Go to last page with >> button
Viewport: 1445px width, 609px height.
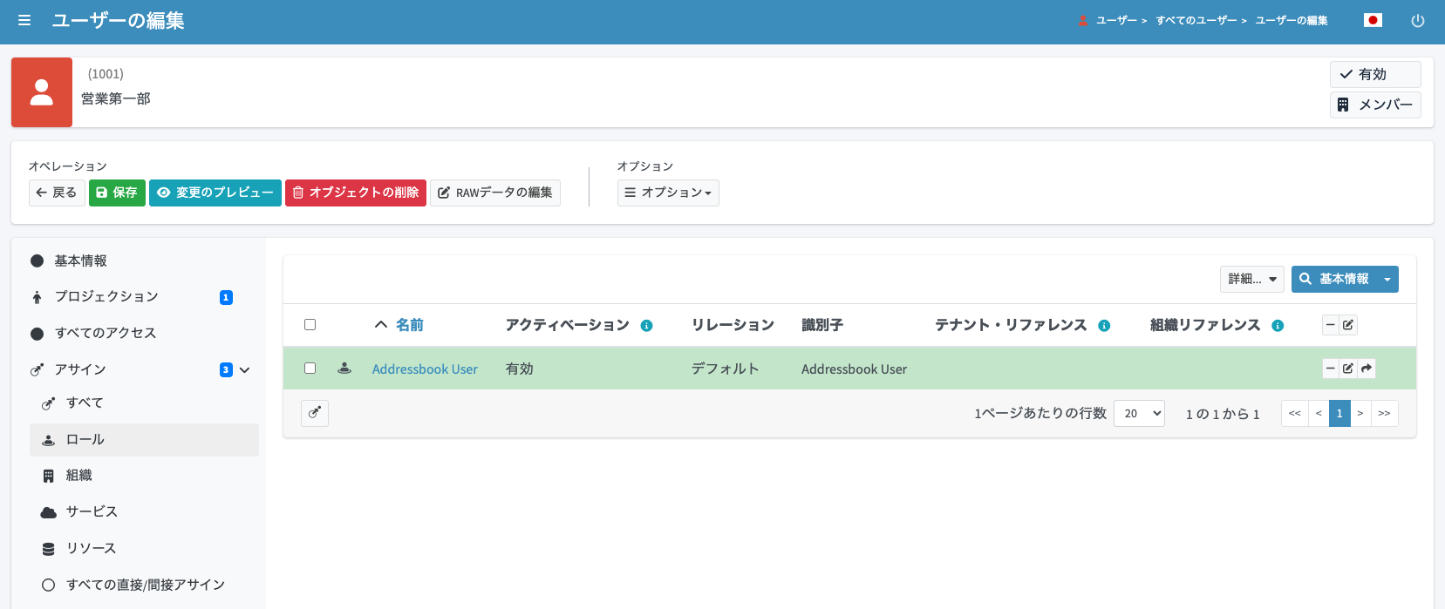[x=1385, y=413]
